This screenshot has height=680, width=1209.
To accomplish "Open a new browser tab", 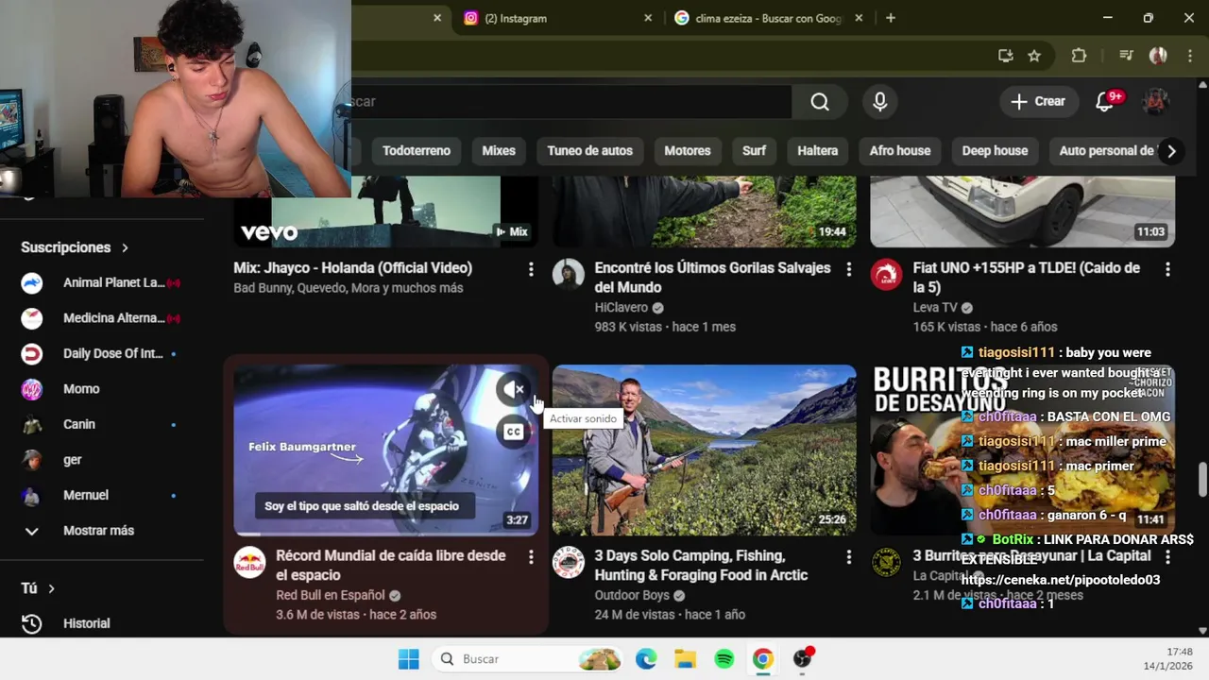I will pos(890,18).
